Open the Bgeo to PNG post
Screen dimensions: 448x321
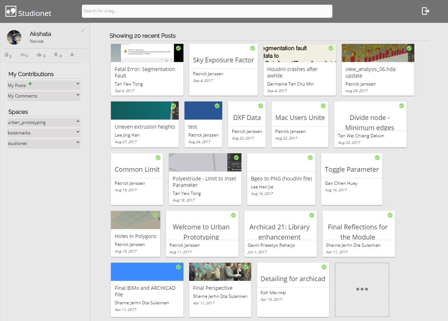[281, 179]
